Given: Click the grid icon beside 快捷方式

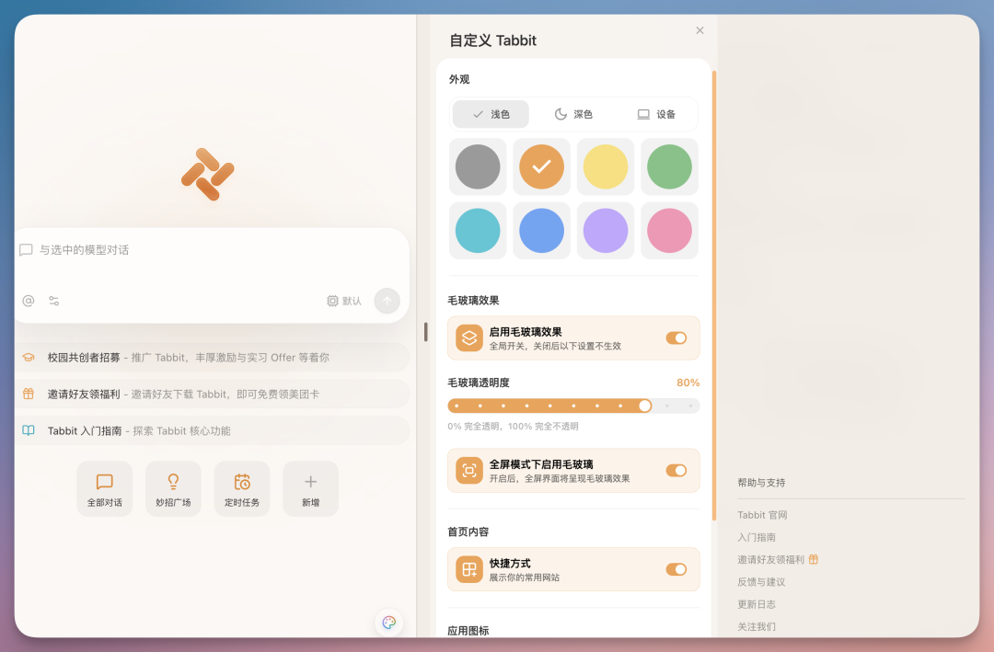Looking at the screenshot, I should pyautogui.click(x=469, y=569).
